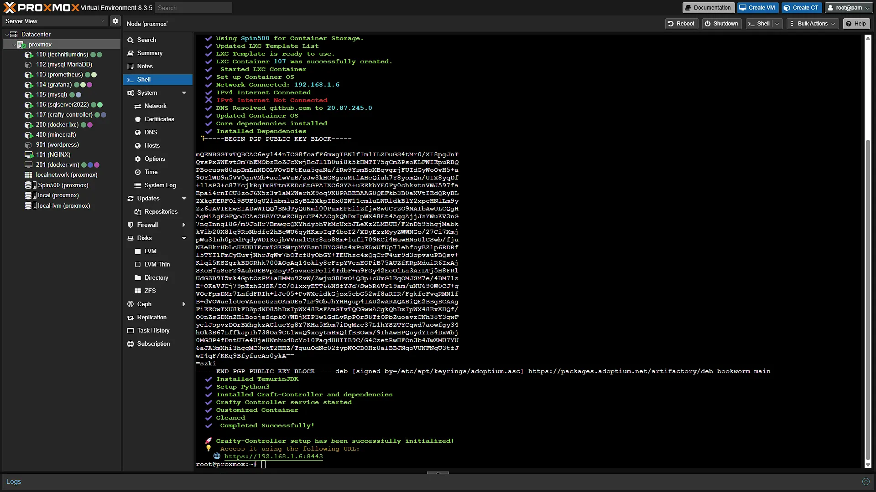Collapse the Updates menu section
876x492 pixels.
click(184, 199)
